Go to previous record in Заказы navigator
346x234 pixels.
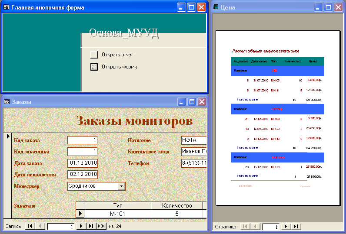(x=40, y=226)
